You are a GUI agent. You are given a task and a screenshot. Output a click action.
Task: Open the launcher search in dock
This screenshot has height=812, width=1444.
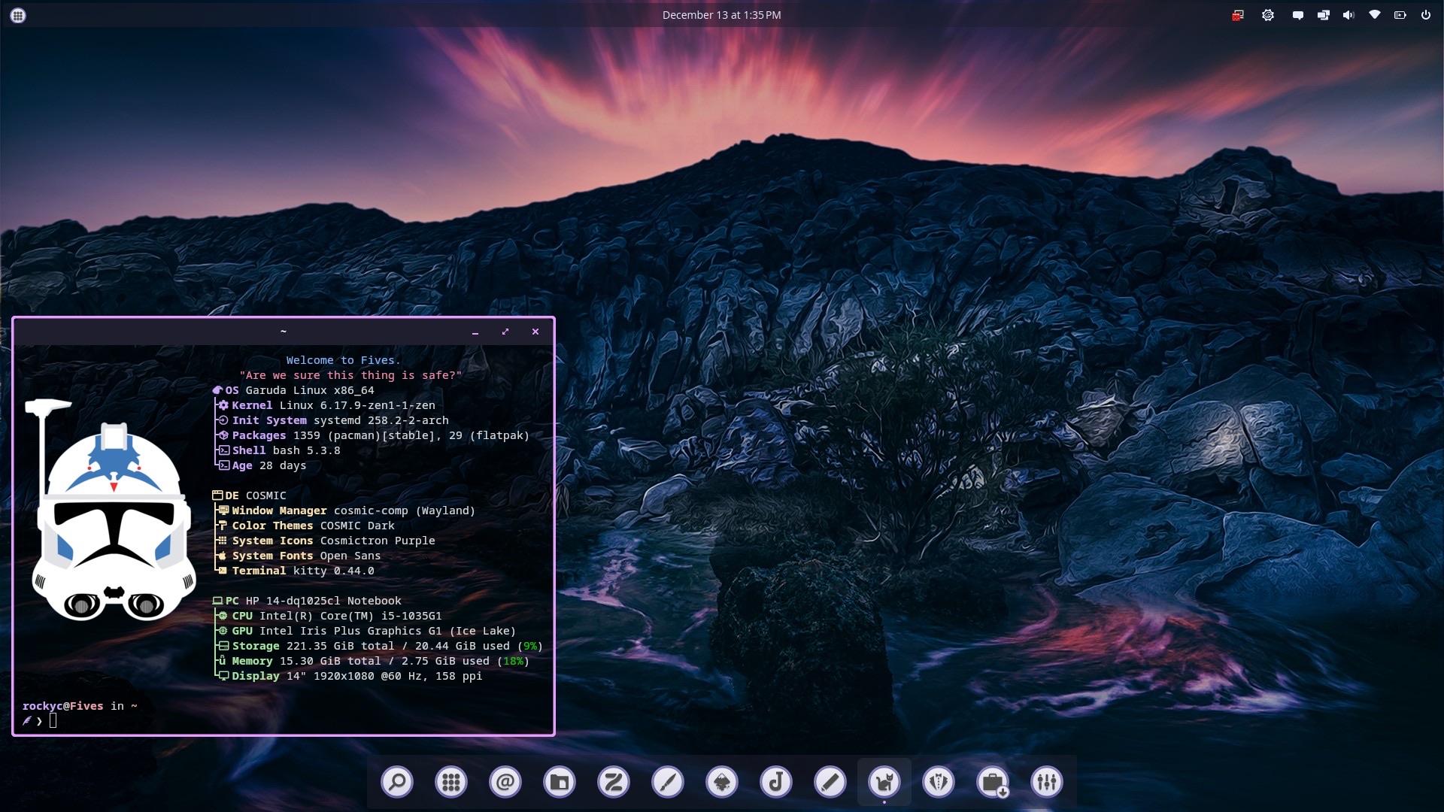tap(397, 783)
